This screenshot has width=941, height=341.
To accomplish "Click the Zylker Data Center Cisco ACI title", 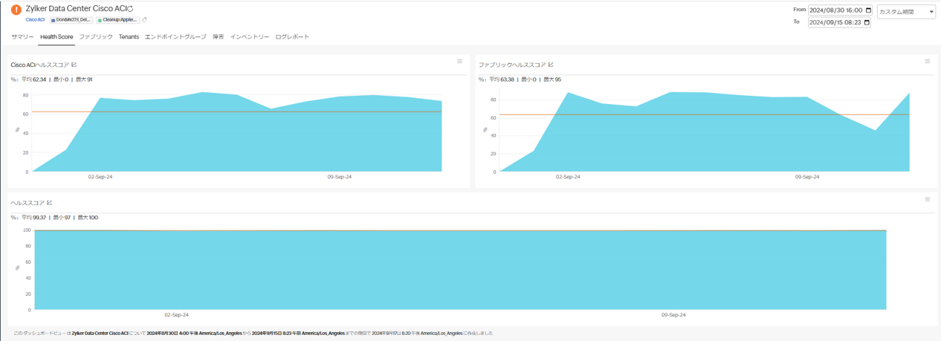I will (76, 9).
